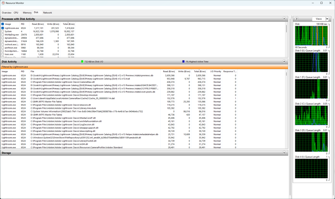Expand the Storage section
335x199 pixels.
pyautogui.click(x=284, y=153)
